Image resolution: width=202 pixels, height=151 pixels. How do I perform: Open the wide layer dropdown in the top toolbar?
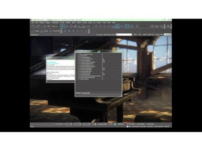(145, 26)
